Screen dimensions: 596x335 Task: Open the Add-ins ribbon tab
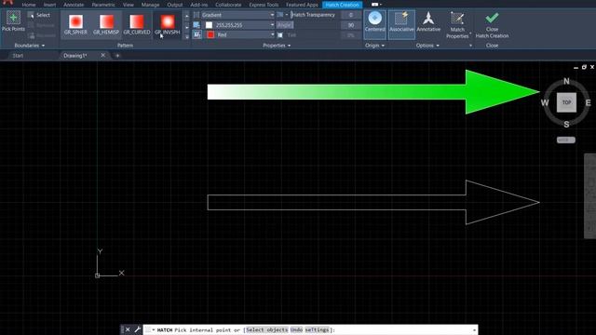coord(198,5)
